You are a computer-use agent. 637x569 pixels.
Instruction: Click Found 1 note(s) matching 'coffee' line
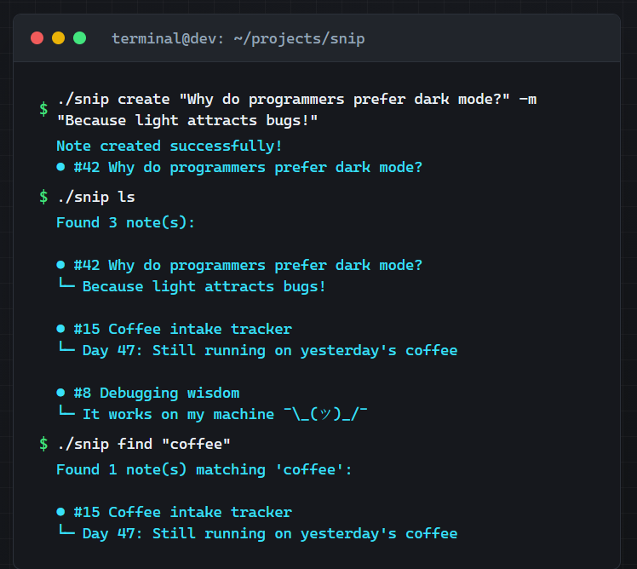(x=204, y=470)
